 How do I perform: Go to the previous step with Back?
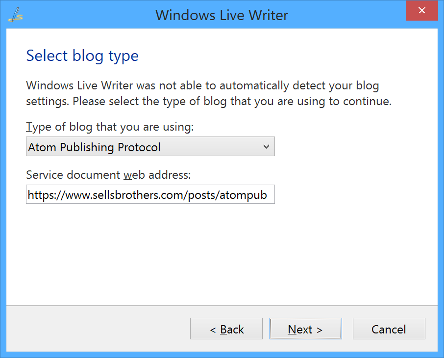coord(226,329)
